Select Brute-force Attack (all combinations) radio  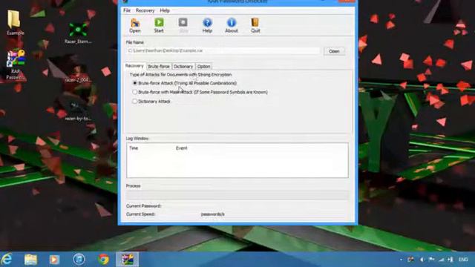[135, 83]
